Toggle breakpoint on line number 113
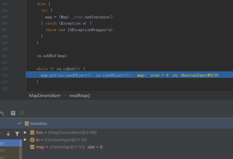Screen dimensions: 233x159 [4, 69]
